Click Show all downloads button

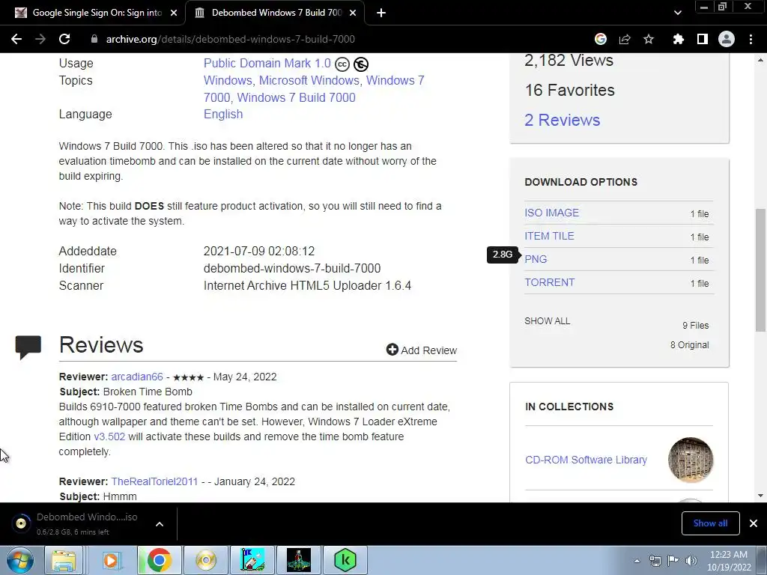(x=710, y=523)
